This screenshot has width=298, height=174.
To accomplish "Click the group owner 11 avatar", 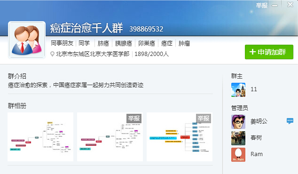I will coord(238,90).
